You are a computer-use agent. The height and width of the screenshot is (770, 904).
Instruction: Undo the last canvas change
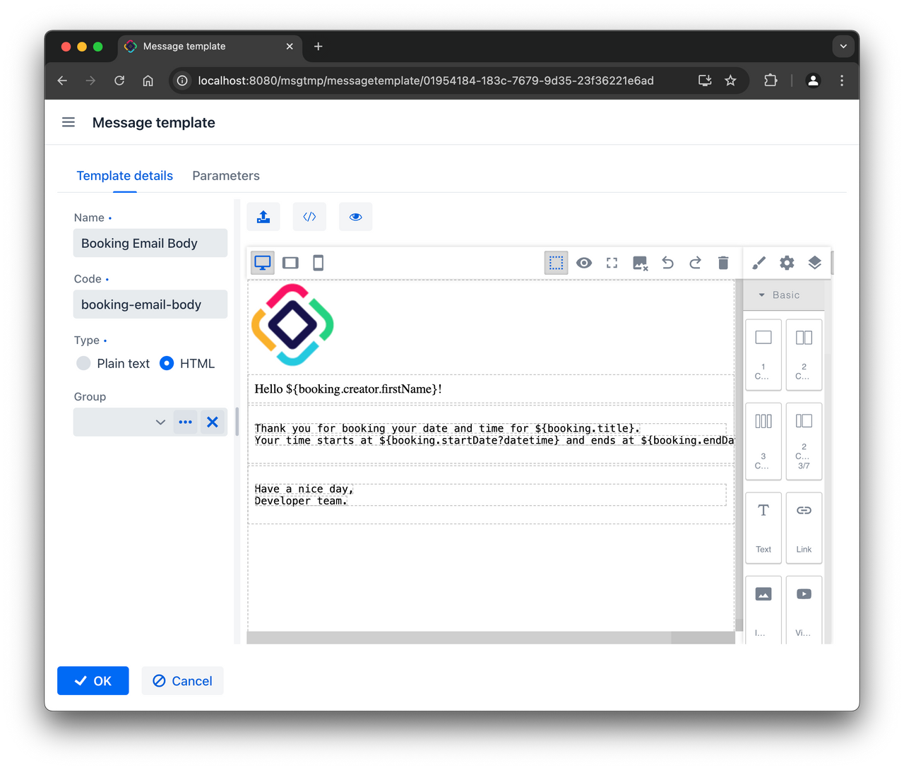[x=667, y=262]
